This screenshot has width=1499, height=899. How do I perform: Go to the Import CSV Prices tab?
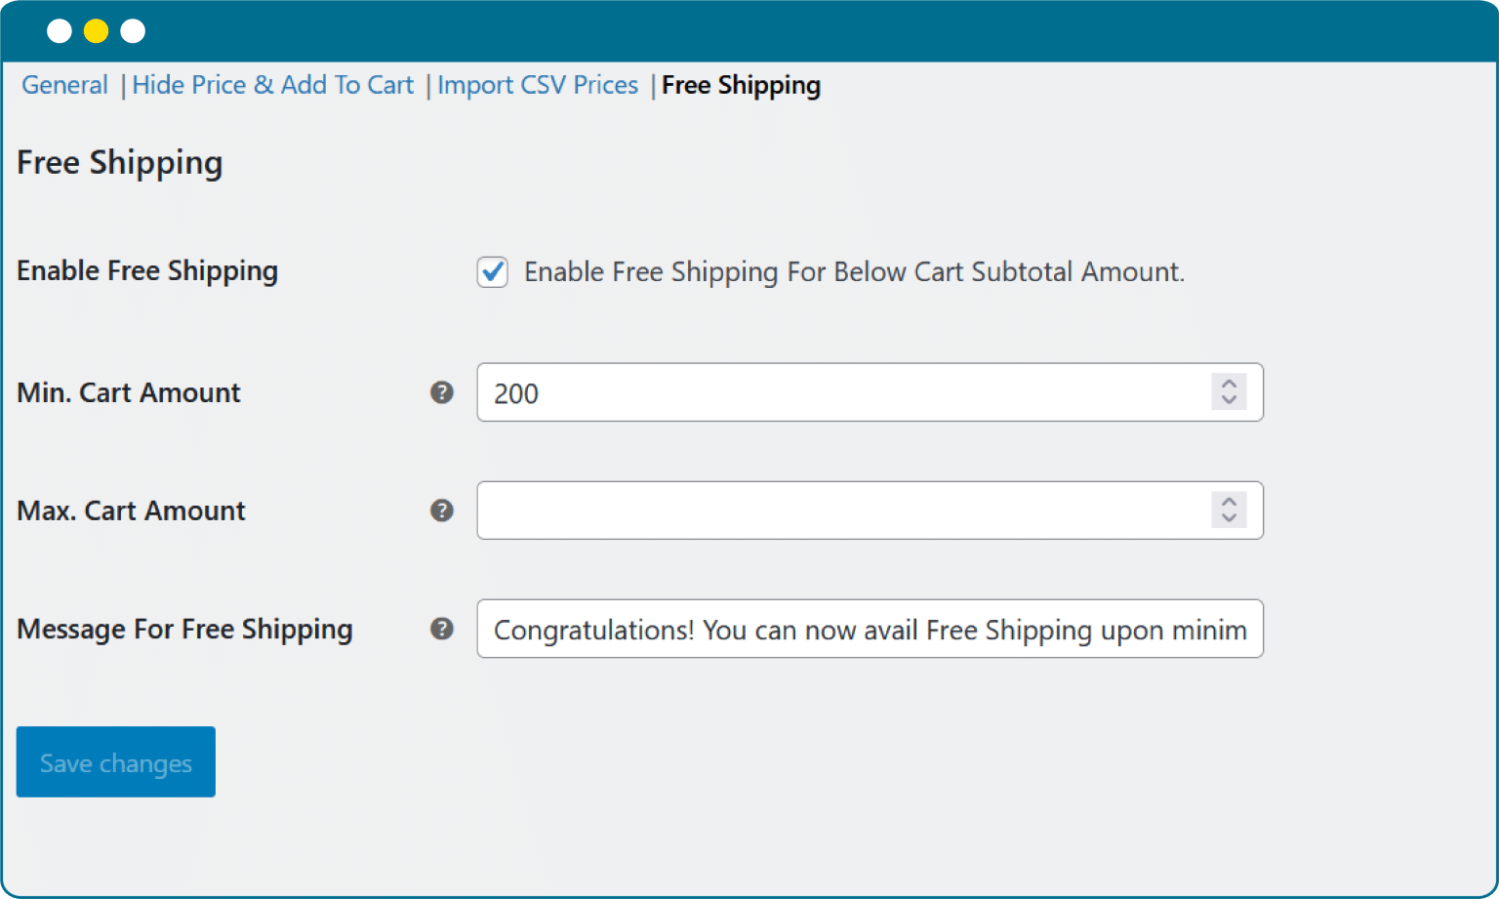[x=538, y=85]
